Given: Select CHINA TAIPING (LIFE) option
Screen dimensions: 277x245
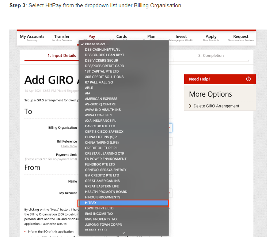Looking at the screenshot, I should pos(124,143).
